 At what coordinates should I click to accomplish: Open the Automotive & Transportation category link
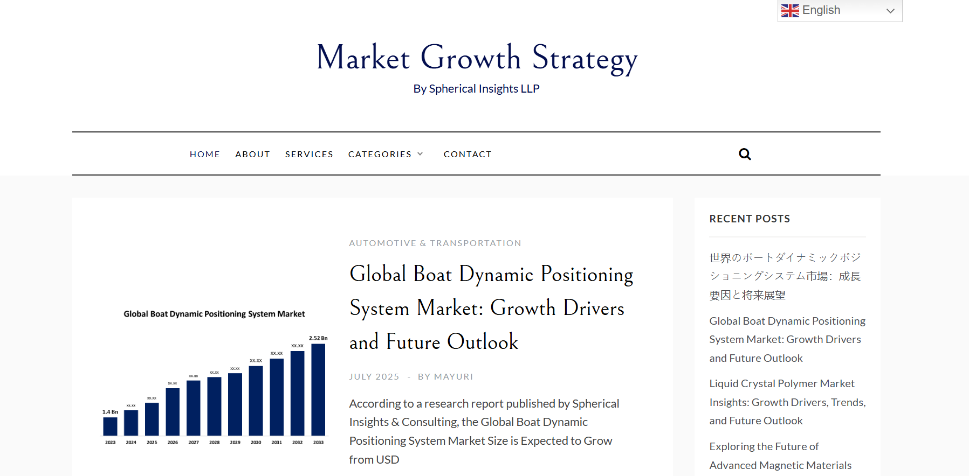435,243
